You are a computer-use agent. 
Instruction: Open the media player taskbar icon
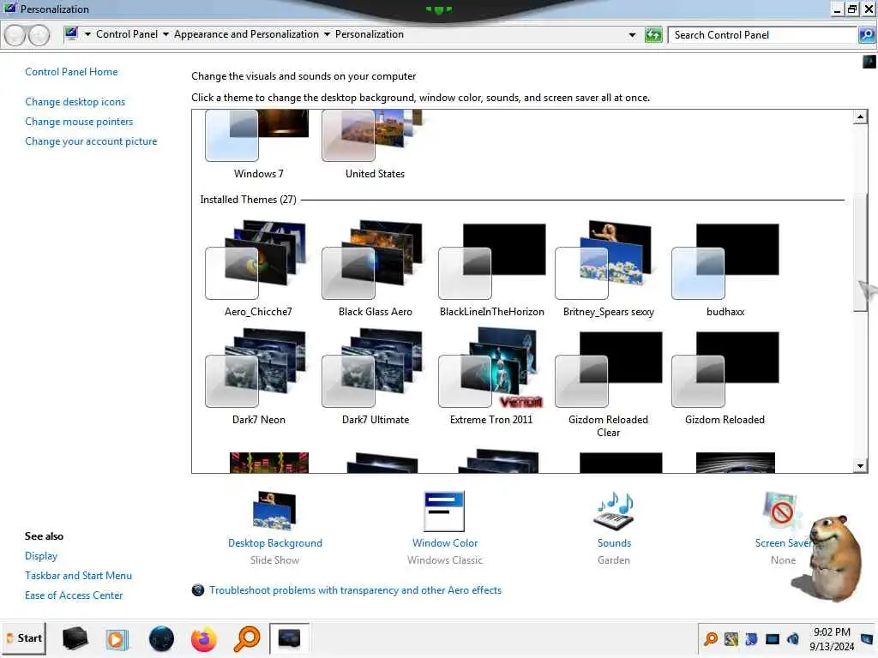(x=117, y=639)
